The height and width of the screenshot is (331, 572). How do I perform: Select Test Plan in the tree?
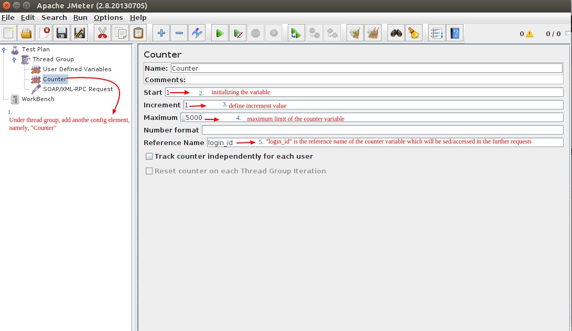pyautogui.click(x=36, y=49)
